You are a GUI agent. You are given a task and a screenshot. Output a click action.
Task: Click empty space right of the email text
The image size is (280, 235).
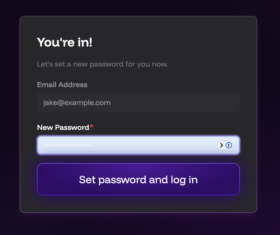coord(174,103)
